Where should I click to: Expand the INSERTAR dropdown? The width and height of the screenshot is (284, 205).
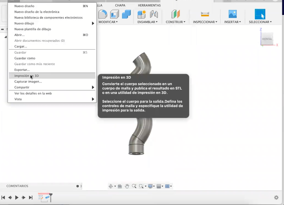(x=233, y=22)
